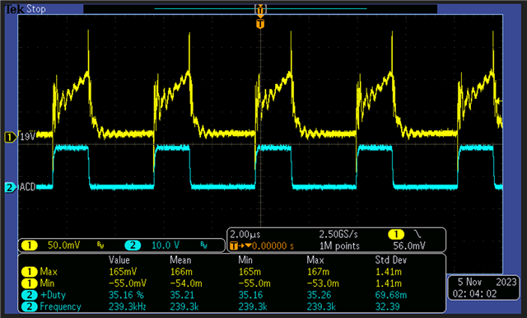Click the falling edge trigger slope icon

(x=417, y=234)
